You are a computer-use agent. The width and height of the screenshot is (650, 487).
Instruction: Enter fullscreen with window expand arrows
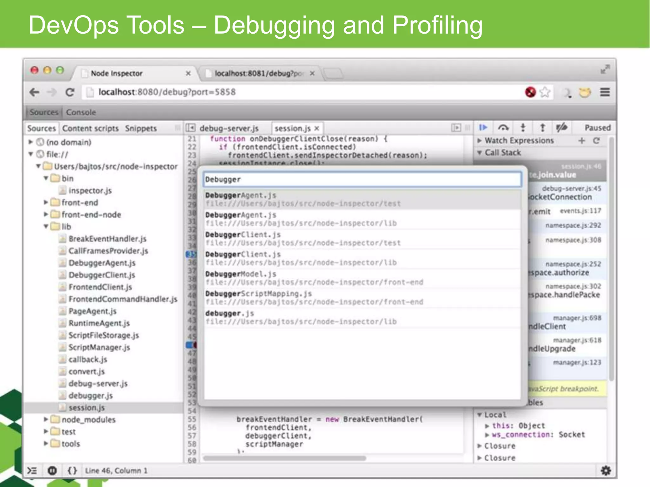coord(605,69)
